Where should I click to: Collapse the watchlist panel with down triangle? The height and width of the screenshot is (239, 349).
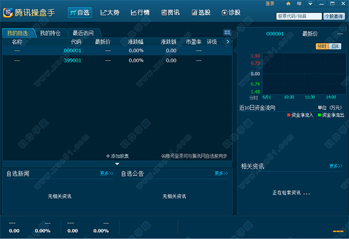[x=117, y=164]
